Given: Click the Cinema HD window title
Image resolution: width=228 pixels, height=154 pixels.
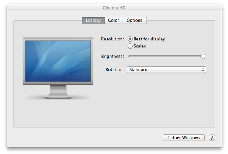Looking at the screenshot, I should [x=114, y=8].
